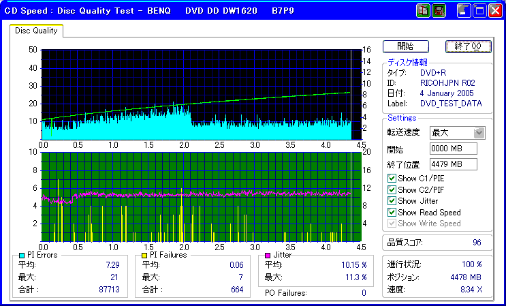Toggle Show Jitter checkbox
The image size is (506, 306).
pyautogui.click(x=392, y=201)
